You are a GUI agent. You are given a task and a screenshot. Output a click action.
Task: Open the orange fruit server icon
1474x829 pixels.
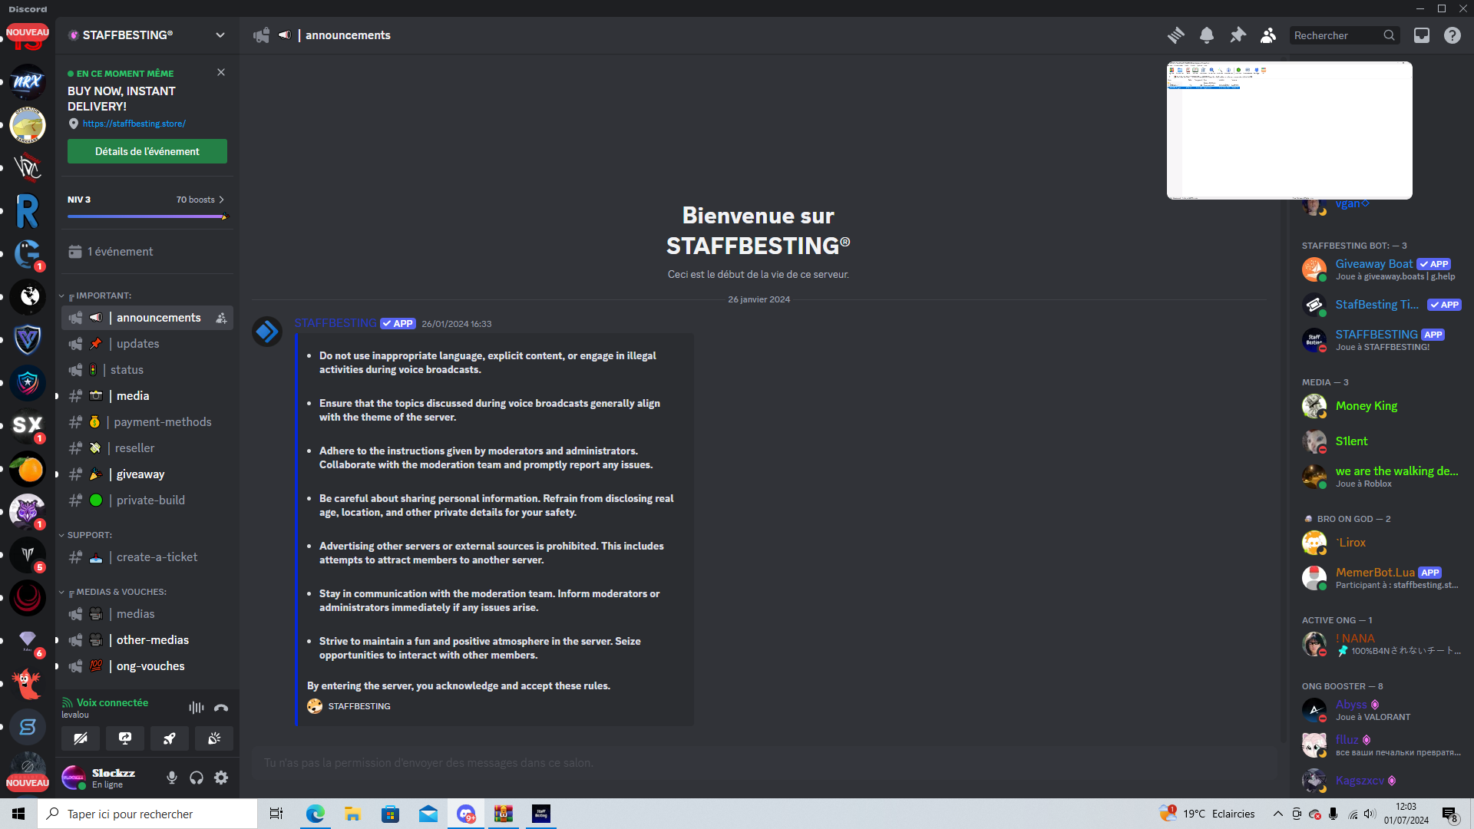28,469
